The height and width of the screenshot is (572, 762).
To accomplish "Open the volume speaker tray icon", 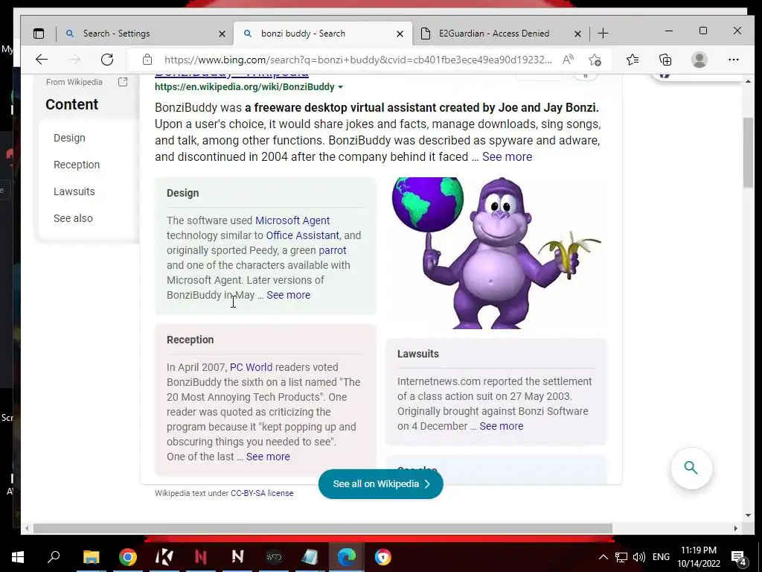I will [639, 557].
